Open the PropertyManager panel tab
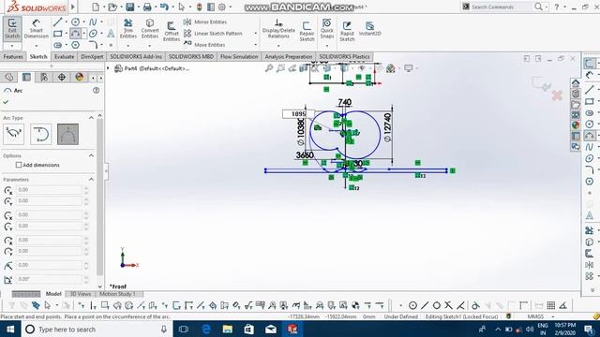This screenshot has height=337, width=600. coord(26,77)
